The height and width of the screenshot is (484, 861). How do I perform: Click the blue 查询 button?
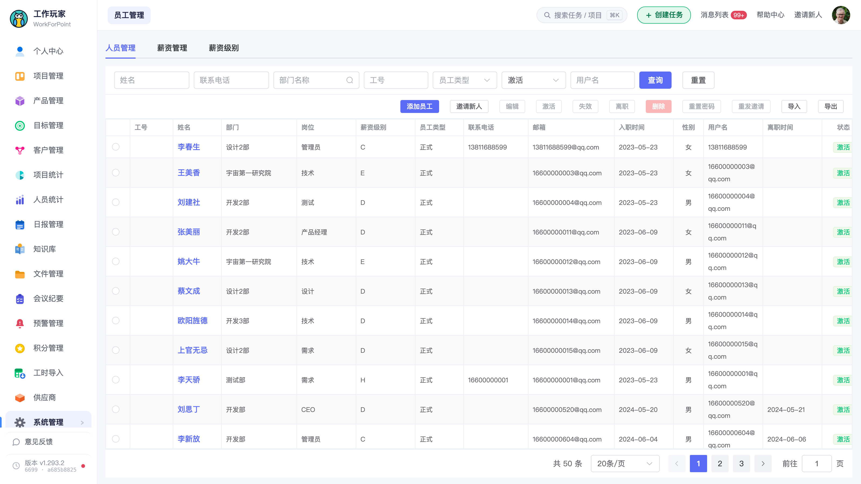pyautogui.click(x=655, y=80)
